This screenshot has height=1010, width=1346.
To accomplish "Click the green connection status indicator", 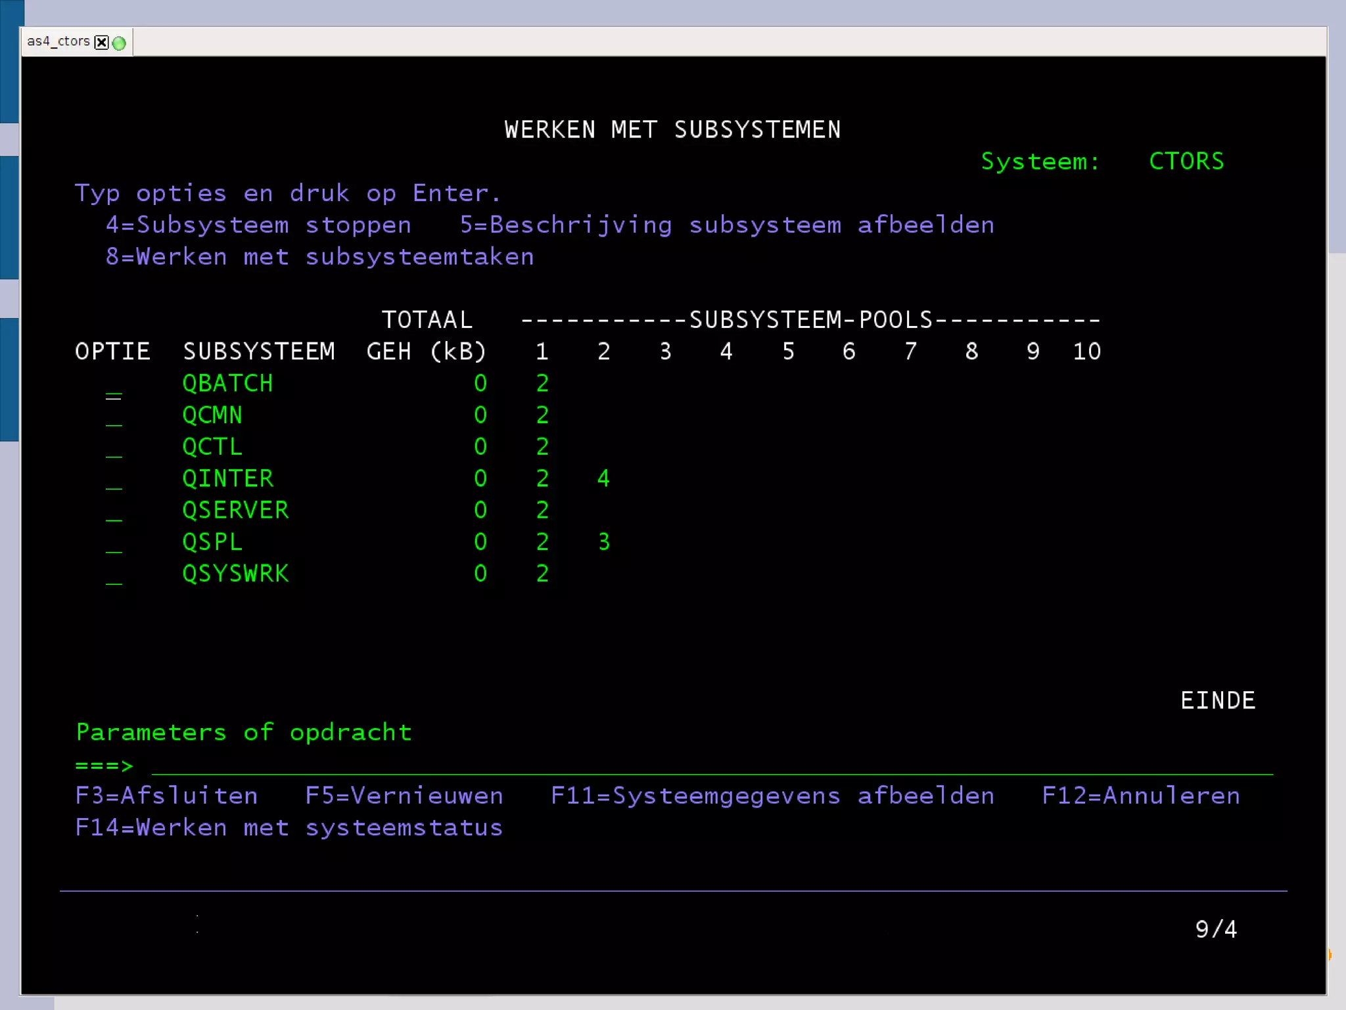I will coord(119,43).
